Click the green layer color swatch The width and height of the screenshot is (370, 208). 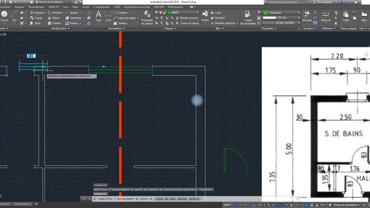tap(169, 13)
